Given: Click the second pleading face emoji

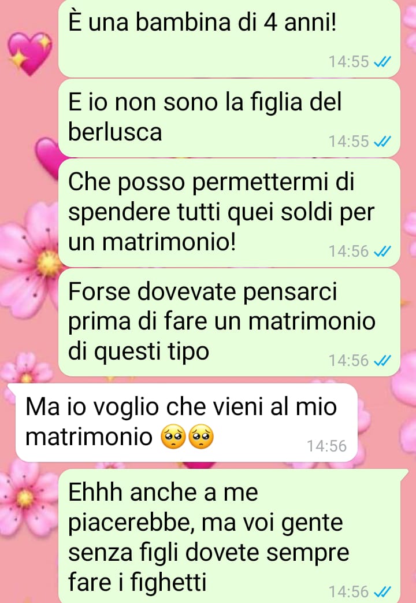Looking at the screenshot, I should pyautogui.click(x=201, y=437).
